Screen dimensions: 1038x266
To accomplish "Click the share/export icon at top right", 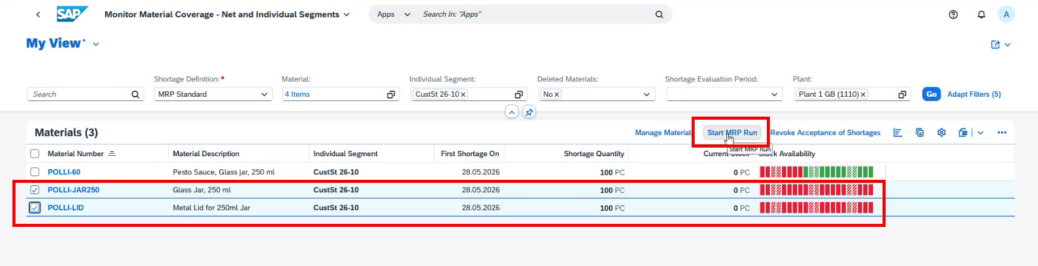I will (x=995, y=45).
